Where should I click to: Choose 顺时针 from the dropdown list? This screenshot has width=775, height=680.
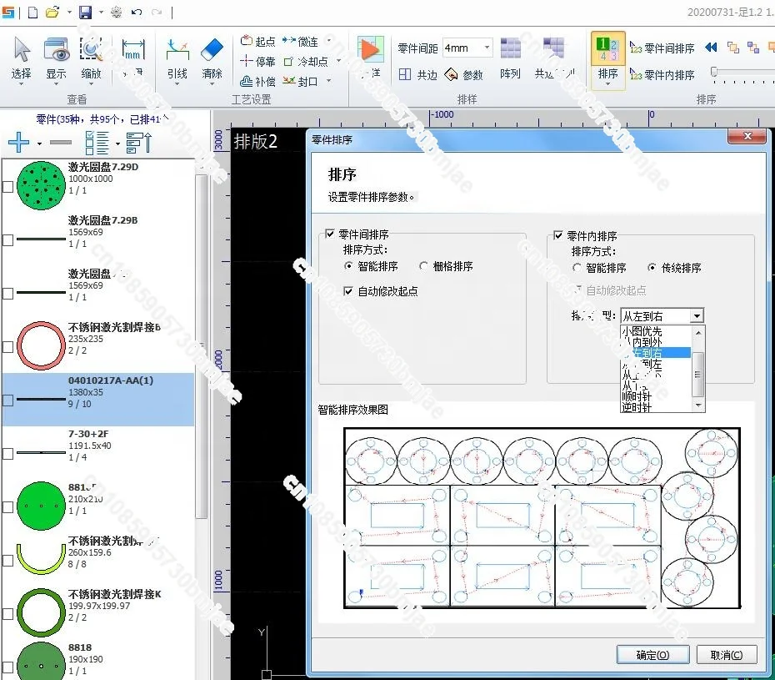637,396
